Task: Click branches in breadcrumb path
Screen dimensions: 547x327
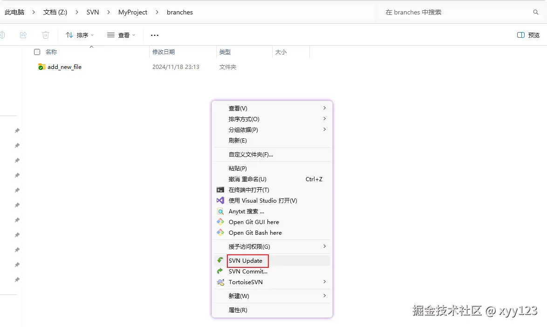Action: tap(180, 12)
